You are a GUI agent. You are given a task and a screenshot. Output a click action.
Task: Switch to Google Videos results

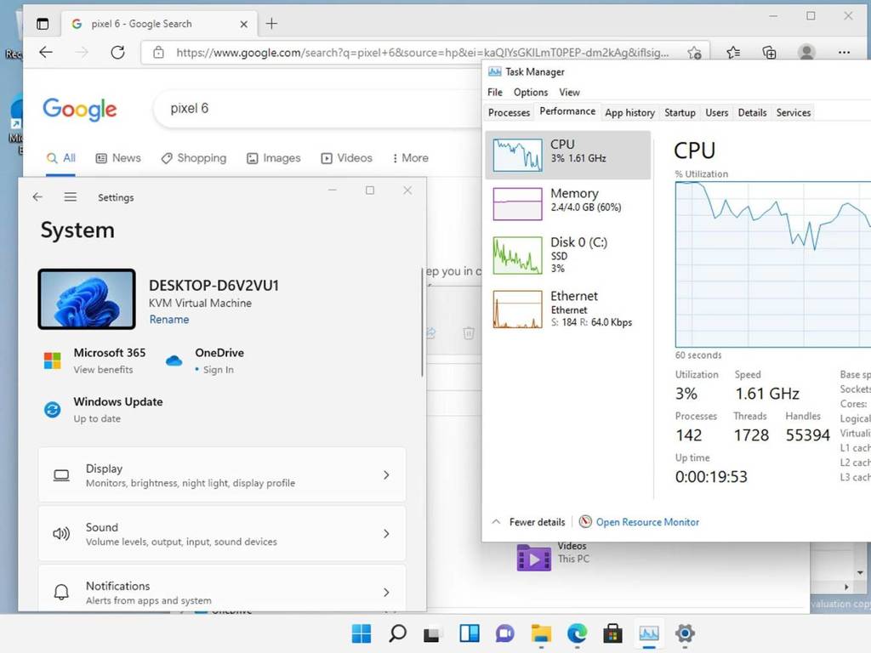pos(347,158)
